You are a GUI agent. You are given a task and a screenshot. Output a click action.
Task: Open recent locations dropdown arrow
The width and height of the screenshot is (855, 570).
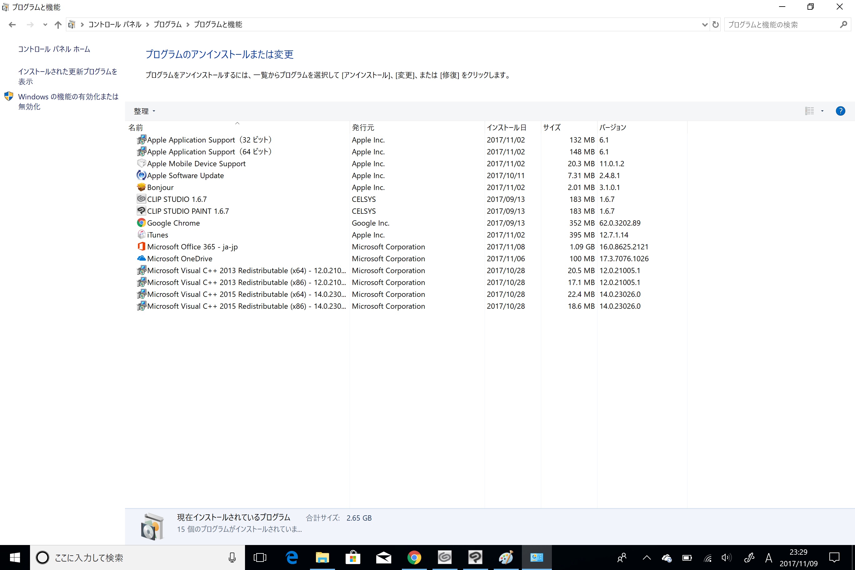(45, 24)
